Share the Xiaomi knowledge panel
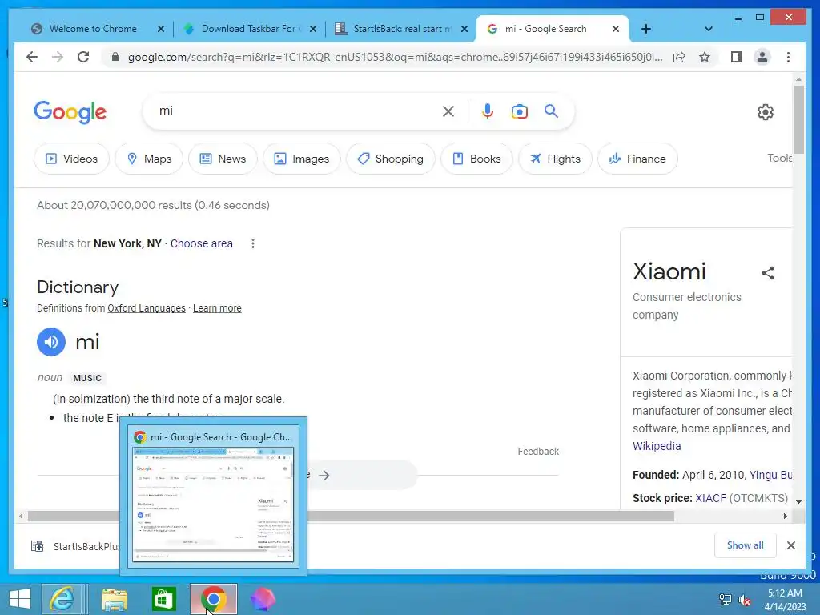 [768, 273]
